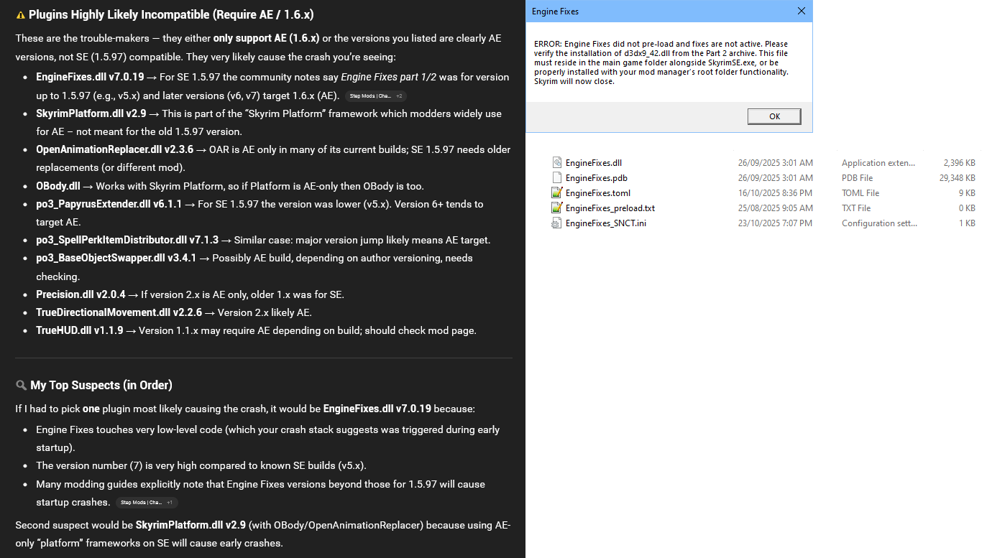This screenshot has width=987, height=558.
Task: Click the EngineFixes_SNCT.ini file name
Action: 606,223
